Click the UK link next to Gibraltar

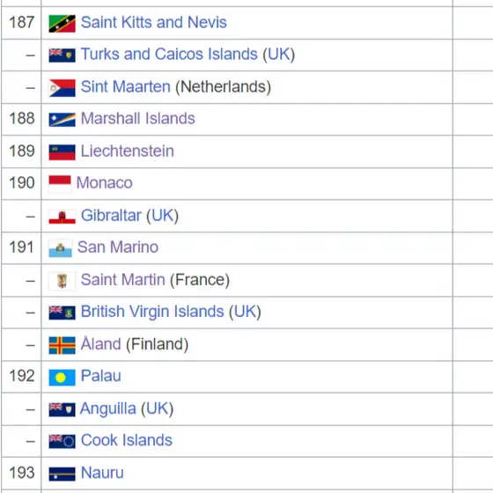click(x=163, y=216)
